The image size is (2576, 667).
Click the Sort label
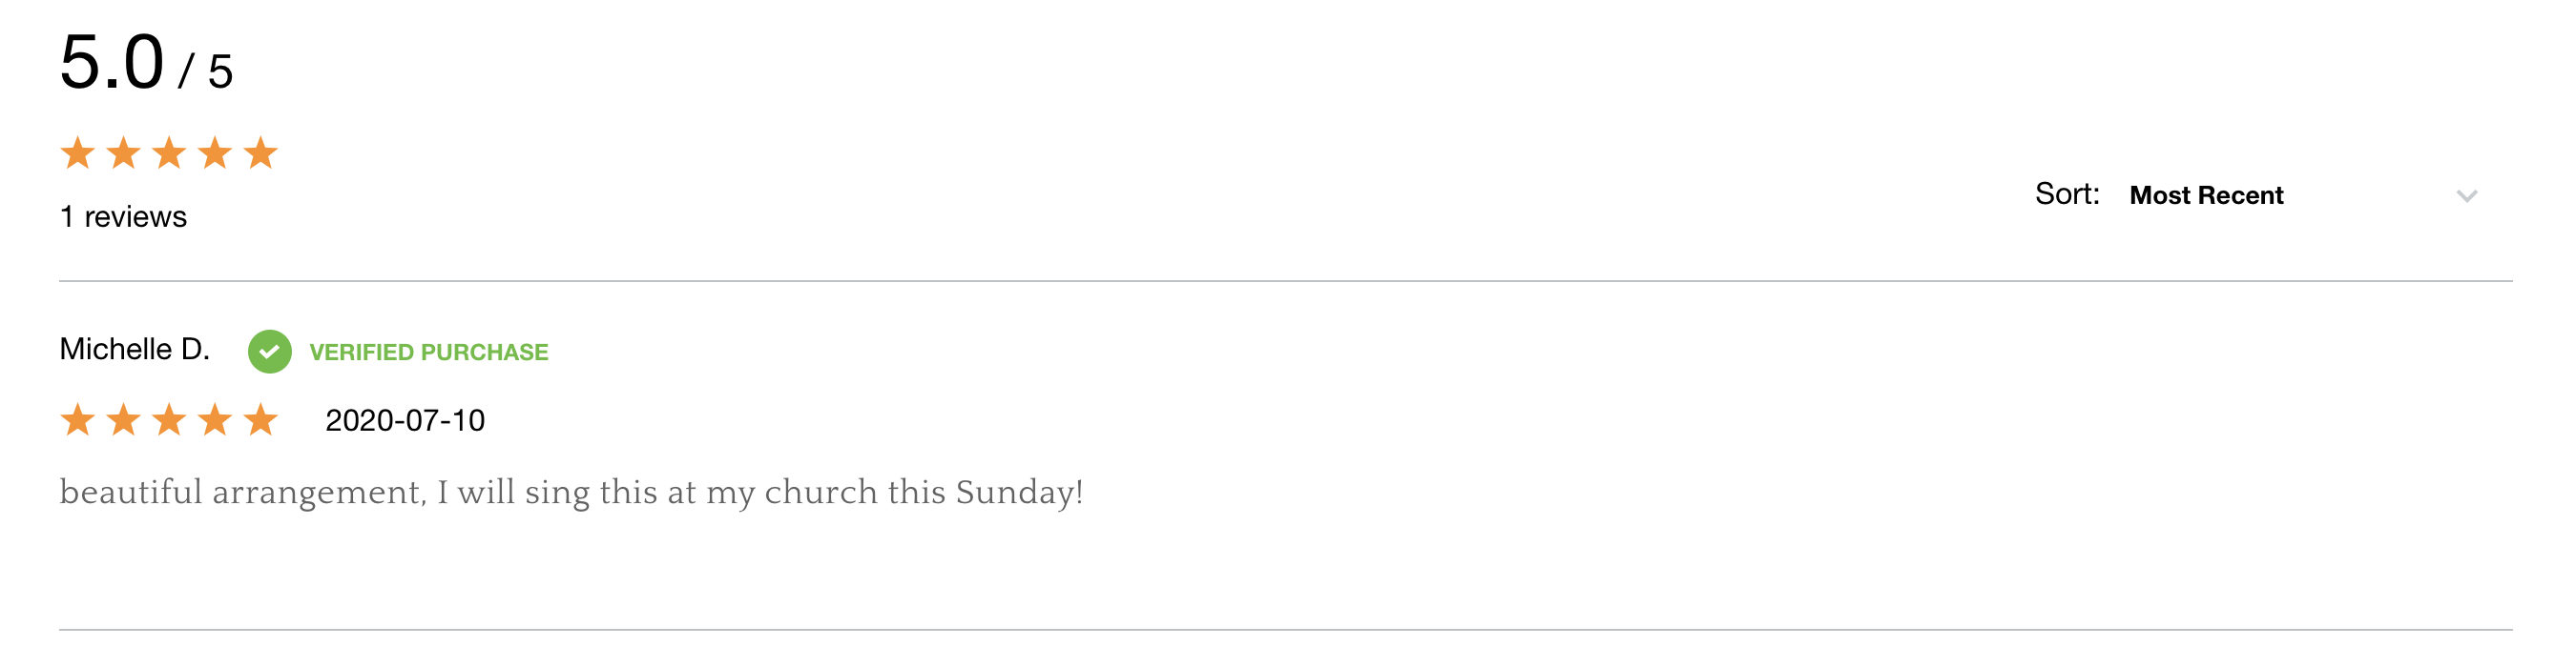2067,193
